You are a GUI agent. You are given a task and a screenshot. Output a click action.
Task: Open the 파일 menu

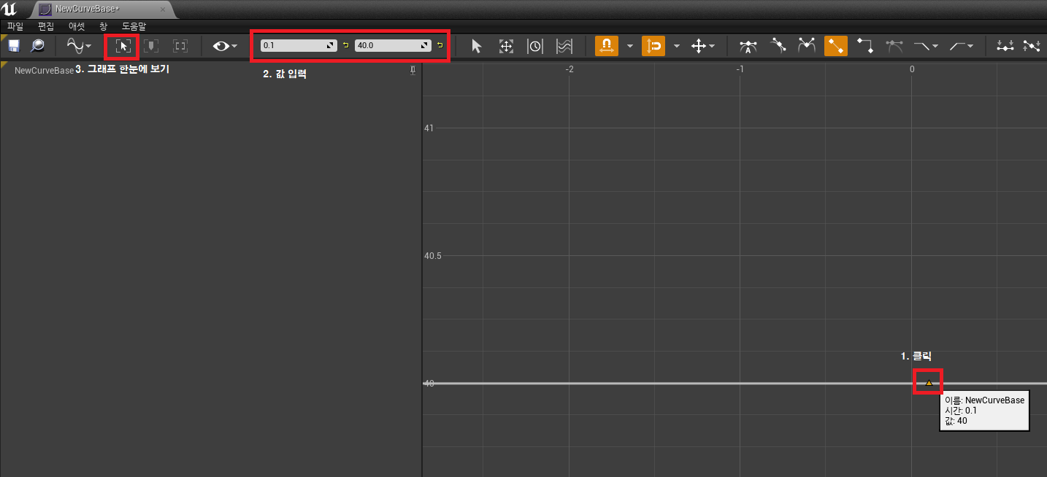click(15, 26)
